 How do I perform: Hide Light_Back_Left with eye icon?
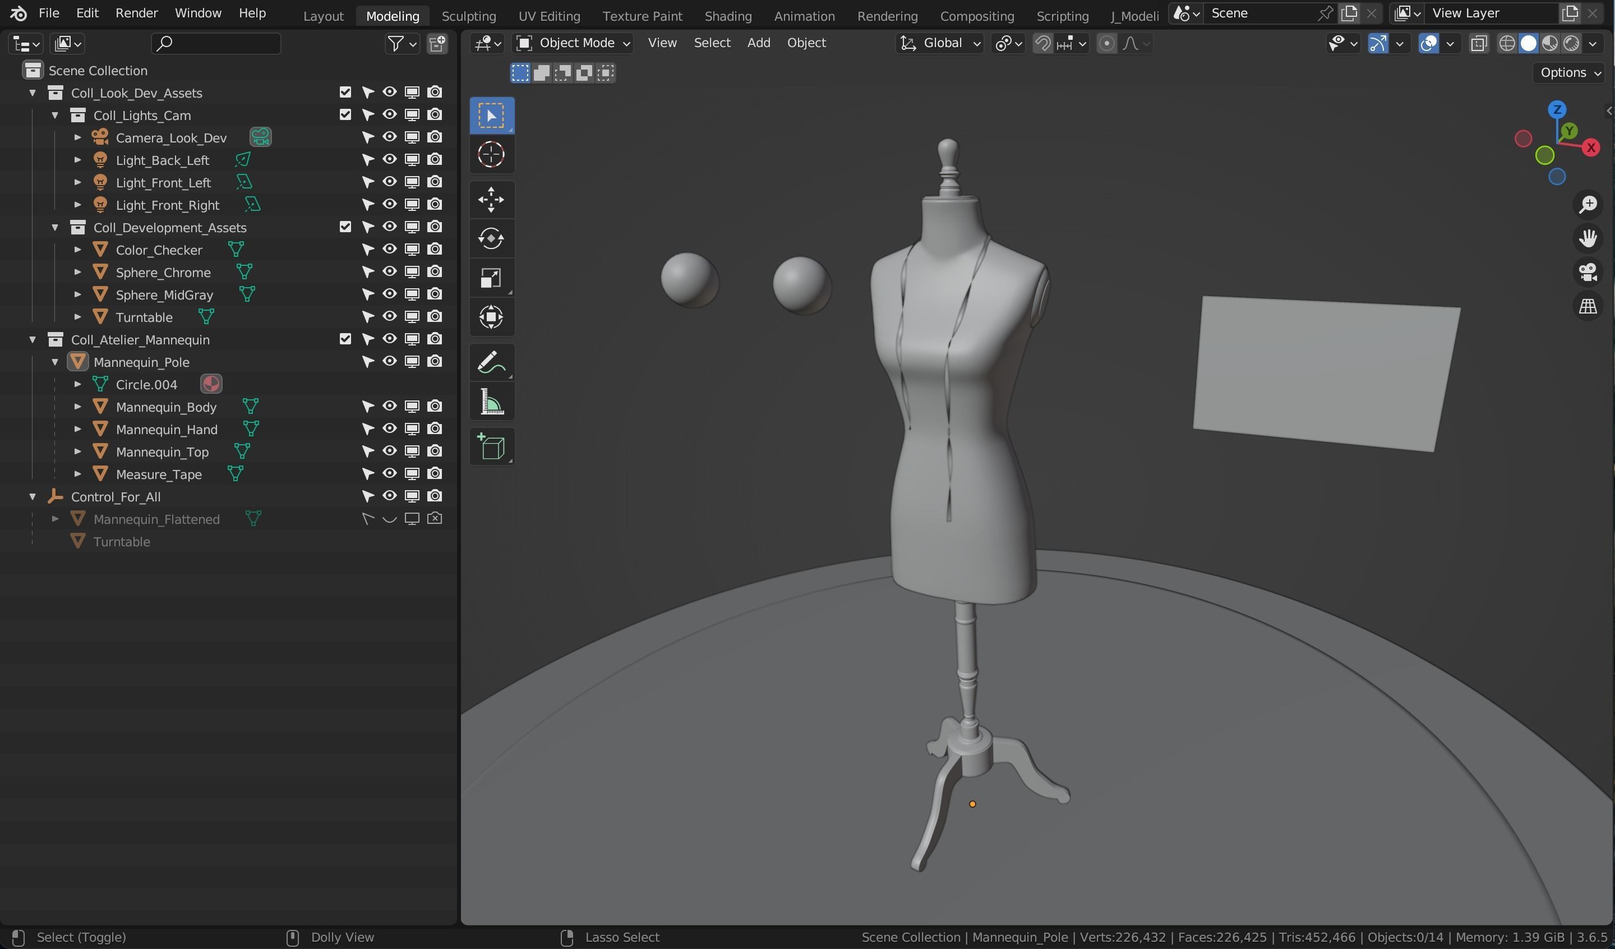coord(390,160)
